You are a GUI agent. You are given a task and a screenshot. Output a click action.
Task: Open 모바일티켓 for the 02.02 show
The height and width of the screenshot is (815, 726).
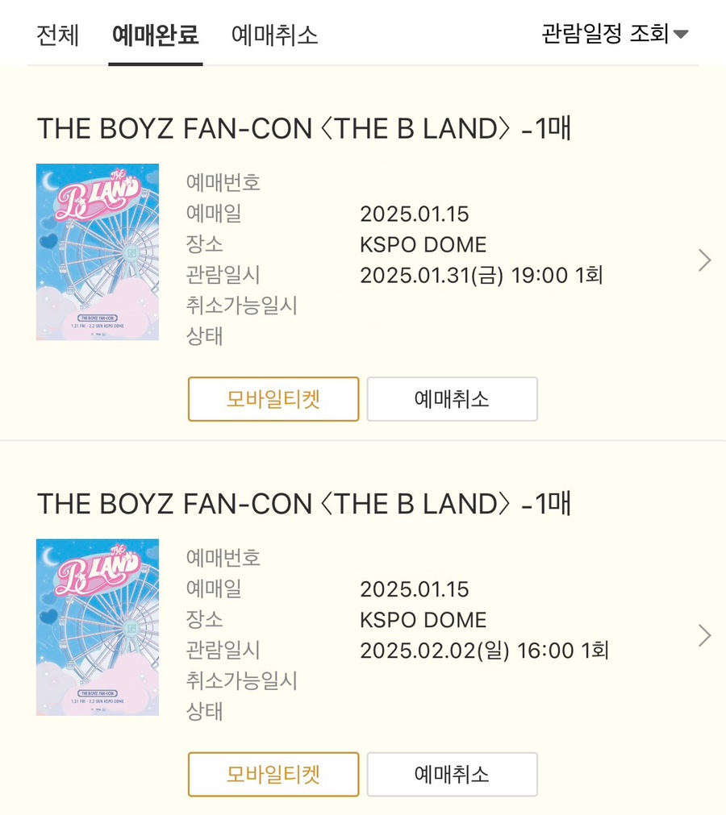click(x=273, y=775)
